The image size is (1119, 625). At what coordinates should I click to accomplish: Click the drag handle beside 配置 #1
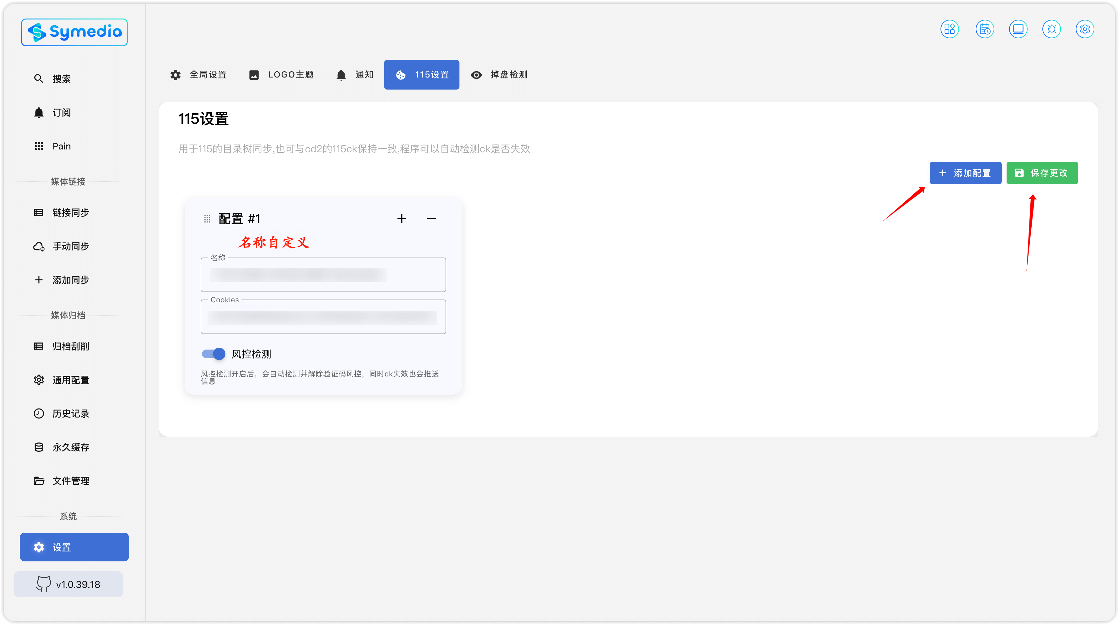(x=207, y=218)
